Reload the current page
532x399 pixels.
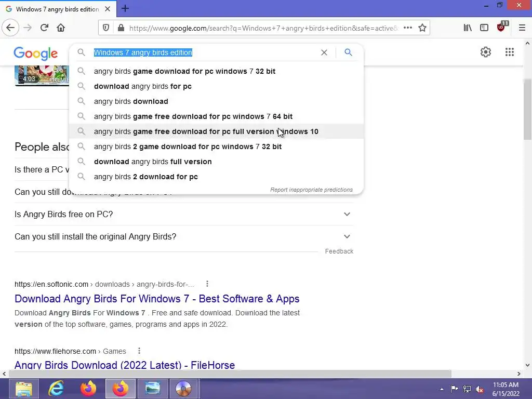point(44,28)
